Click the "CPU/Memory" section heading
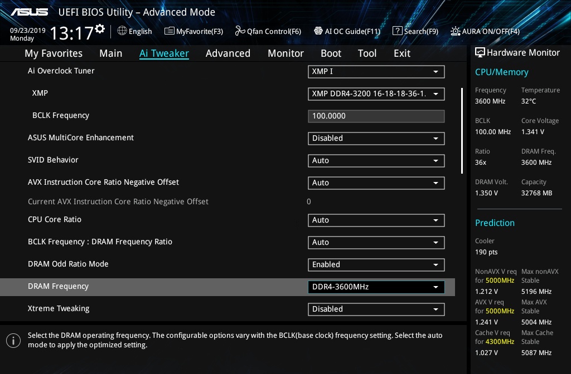This screenshot has width=571, height=374. [x=502, y=72]
